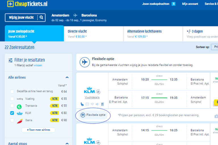The height and width of the screenshot is (145, 218).
Task: Click the KLM crown logo in airline filter
Action: pos(20,113)
